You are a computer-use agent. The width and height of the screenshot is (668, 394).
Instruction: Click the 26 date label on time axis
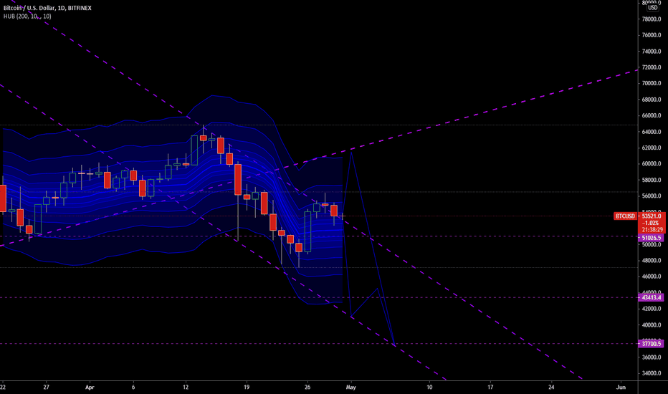(x=307, y=387)
